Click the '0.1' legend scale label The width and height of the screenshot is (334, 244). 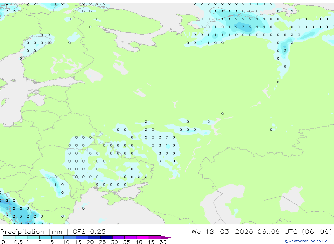6,242
